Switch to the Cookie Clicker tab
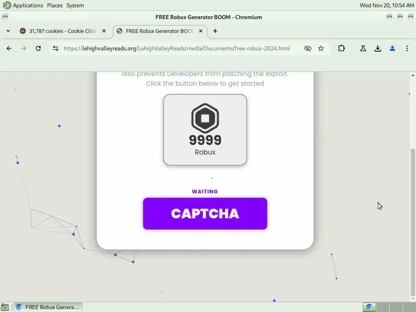Viewport: 416px width, 312px height. [63, 31]
